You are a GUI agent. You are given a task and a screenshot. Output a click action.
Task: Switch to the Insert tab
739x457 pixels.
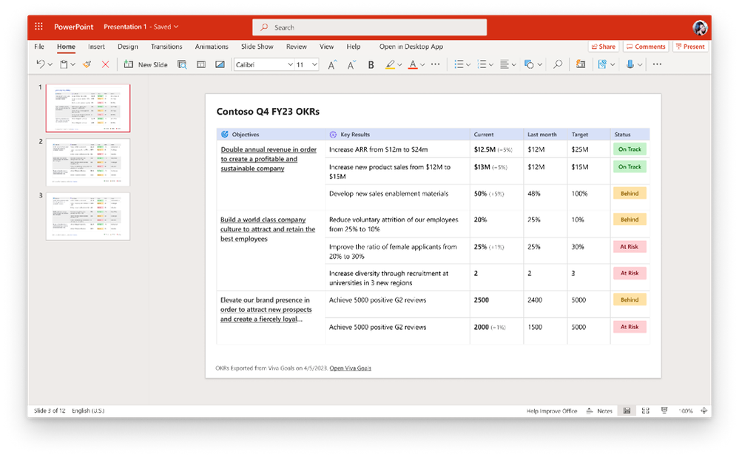[x=96, y=47]
